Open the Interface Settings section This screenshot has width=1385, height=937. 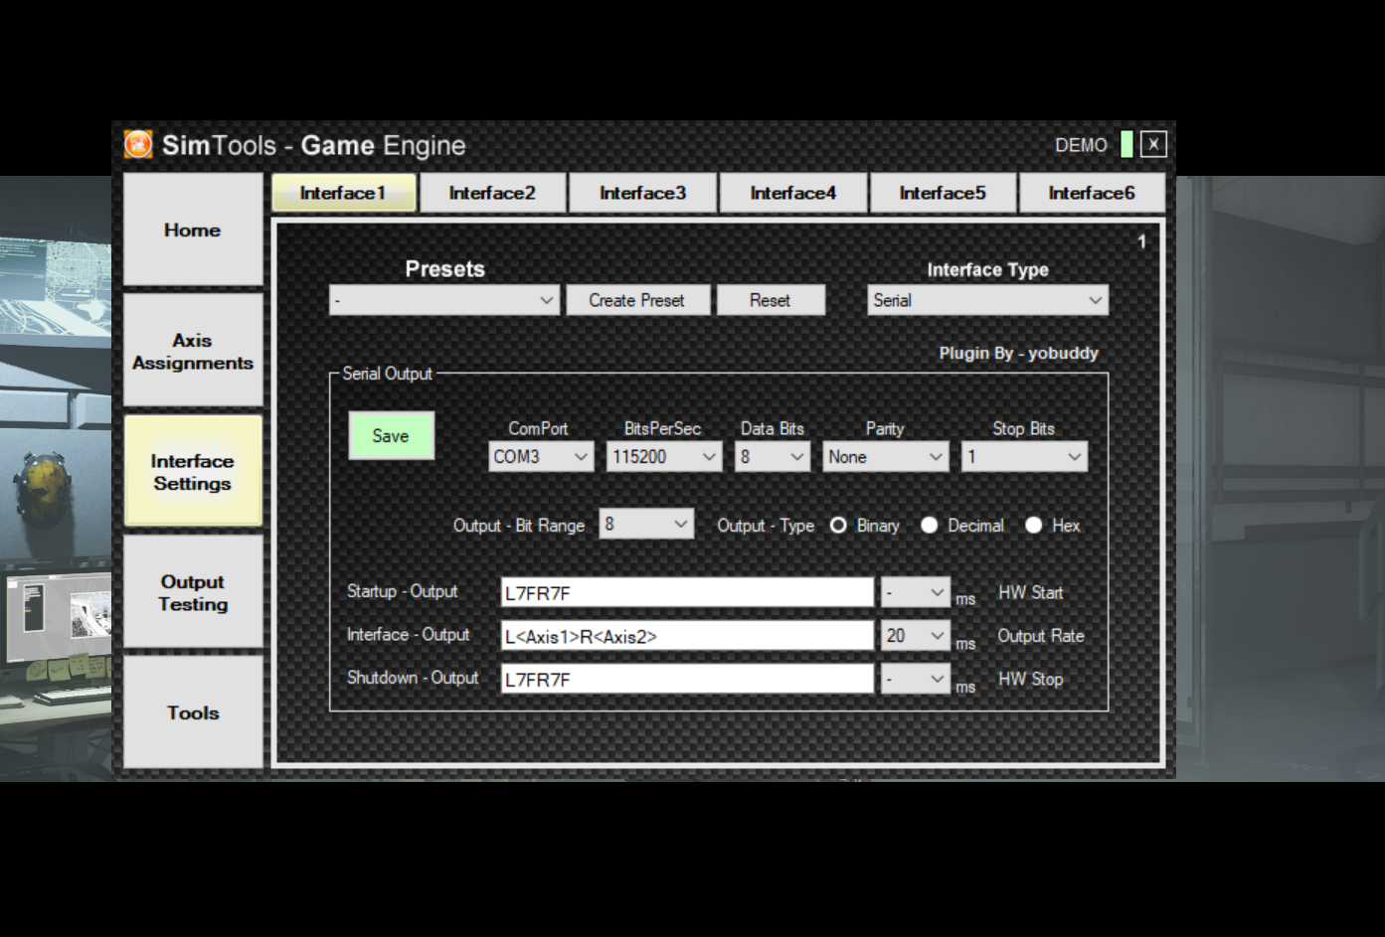pos(193,472)
